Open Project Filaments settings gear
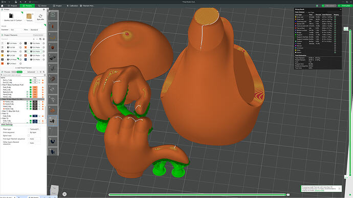 tap(44, 39)
